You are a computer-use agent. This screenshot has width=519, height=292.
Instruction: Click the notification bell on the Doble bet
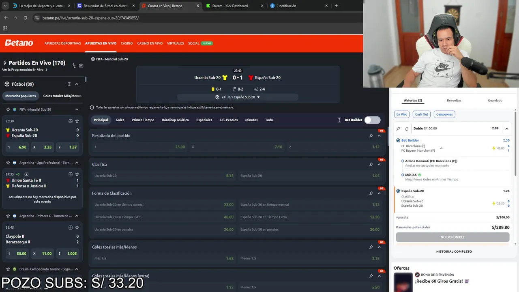pos(407,129)
